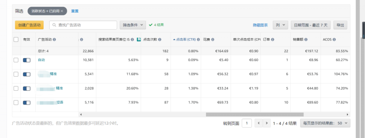Toggle switch for campaign spending €33.24

tap(27, 89)
